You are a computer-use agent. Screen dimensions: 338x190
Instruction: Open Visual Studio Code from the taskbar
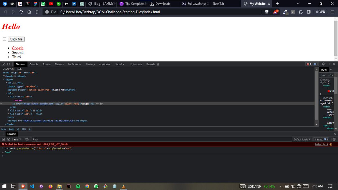[x=32, y=186]
